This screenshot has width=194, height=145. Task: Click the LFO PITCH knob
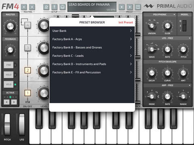coord(183,50)
